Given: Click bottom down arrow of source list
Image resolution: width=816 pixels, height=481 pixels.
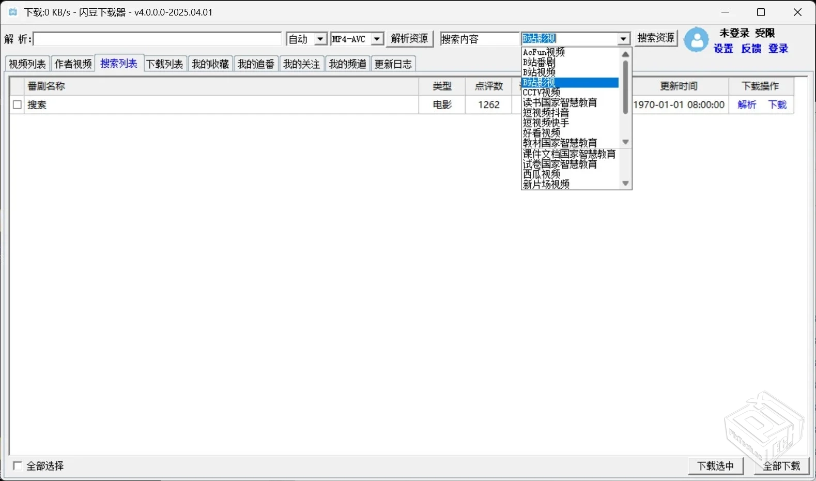Looking at the screenshot, I should coord(625,183).
